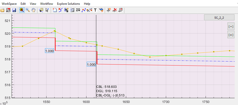Toggle the highlighted zoom-in magnifier tool
The image size is (238, 105).
[x=22, y=10]
